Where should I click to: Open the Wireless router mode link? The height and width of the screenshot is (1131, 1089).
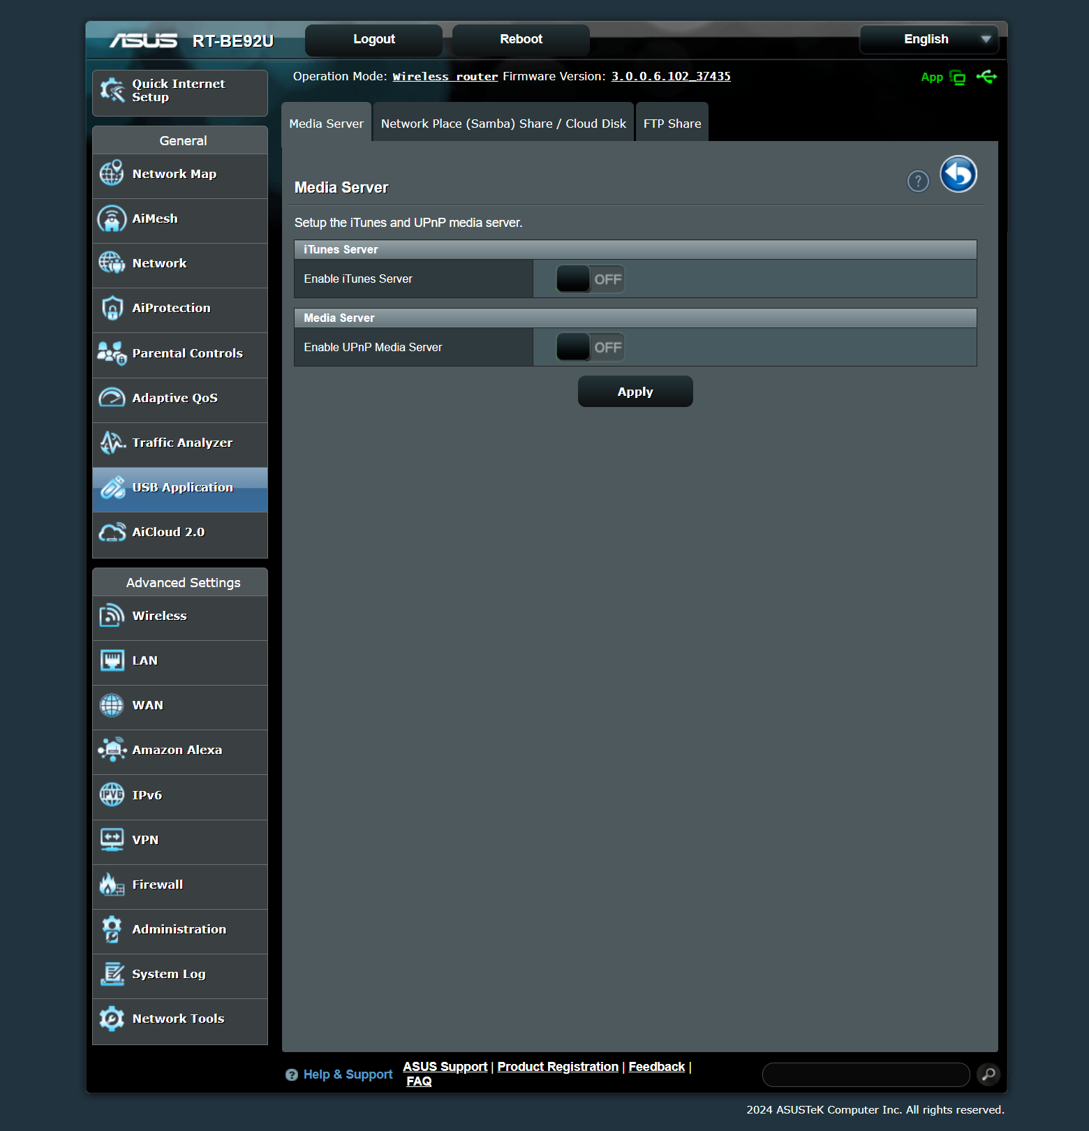(445, 76)
